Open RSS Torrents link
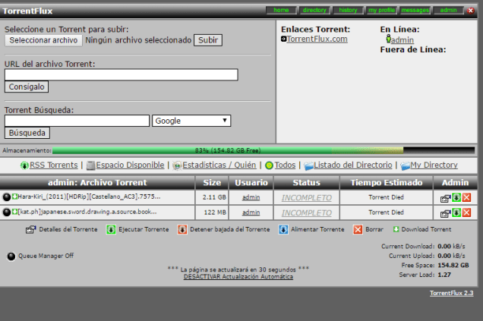This screenshot has width=483, height=321. point(54,165)
